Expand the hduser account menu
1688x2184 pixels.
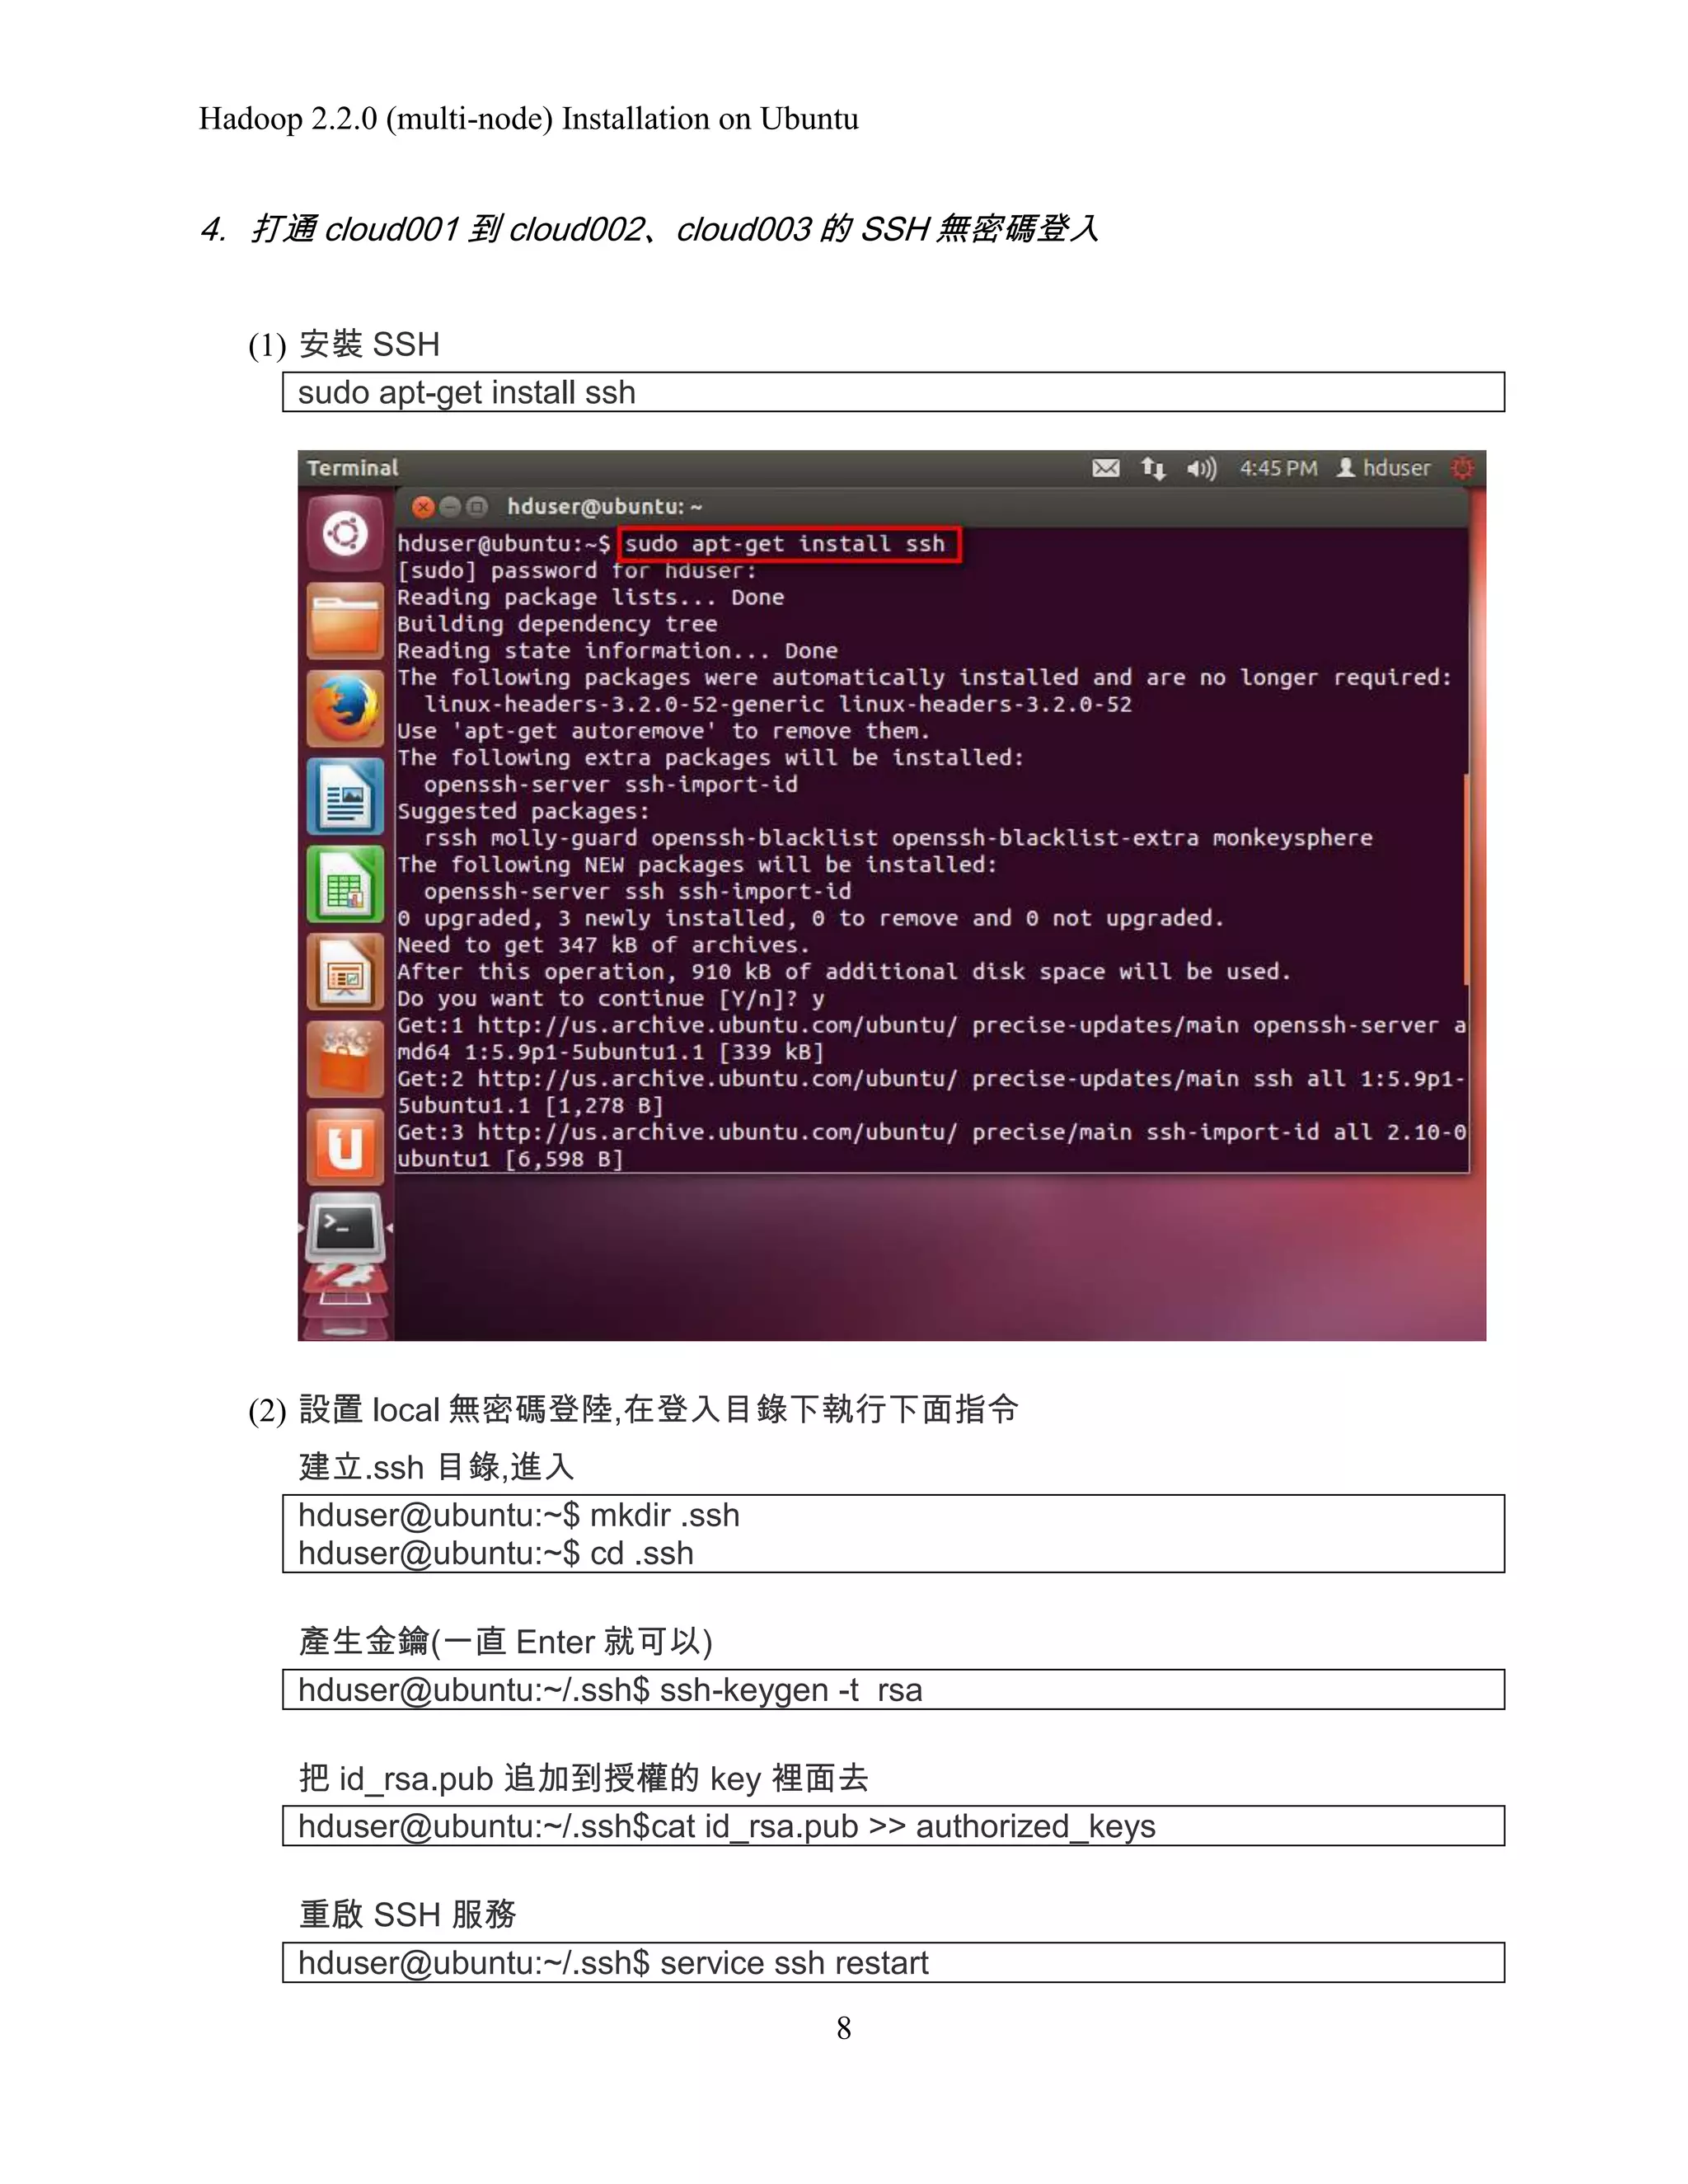point(1384,468)
